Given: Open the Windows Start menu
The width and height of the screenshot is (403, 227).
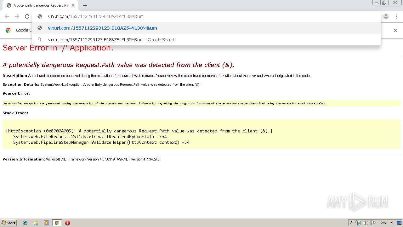Looking at the screenshot, I should (x=9, y=223).
